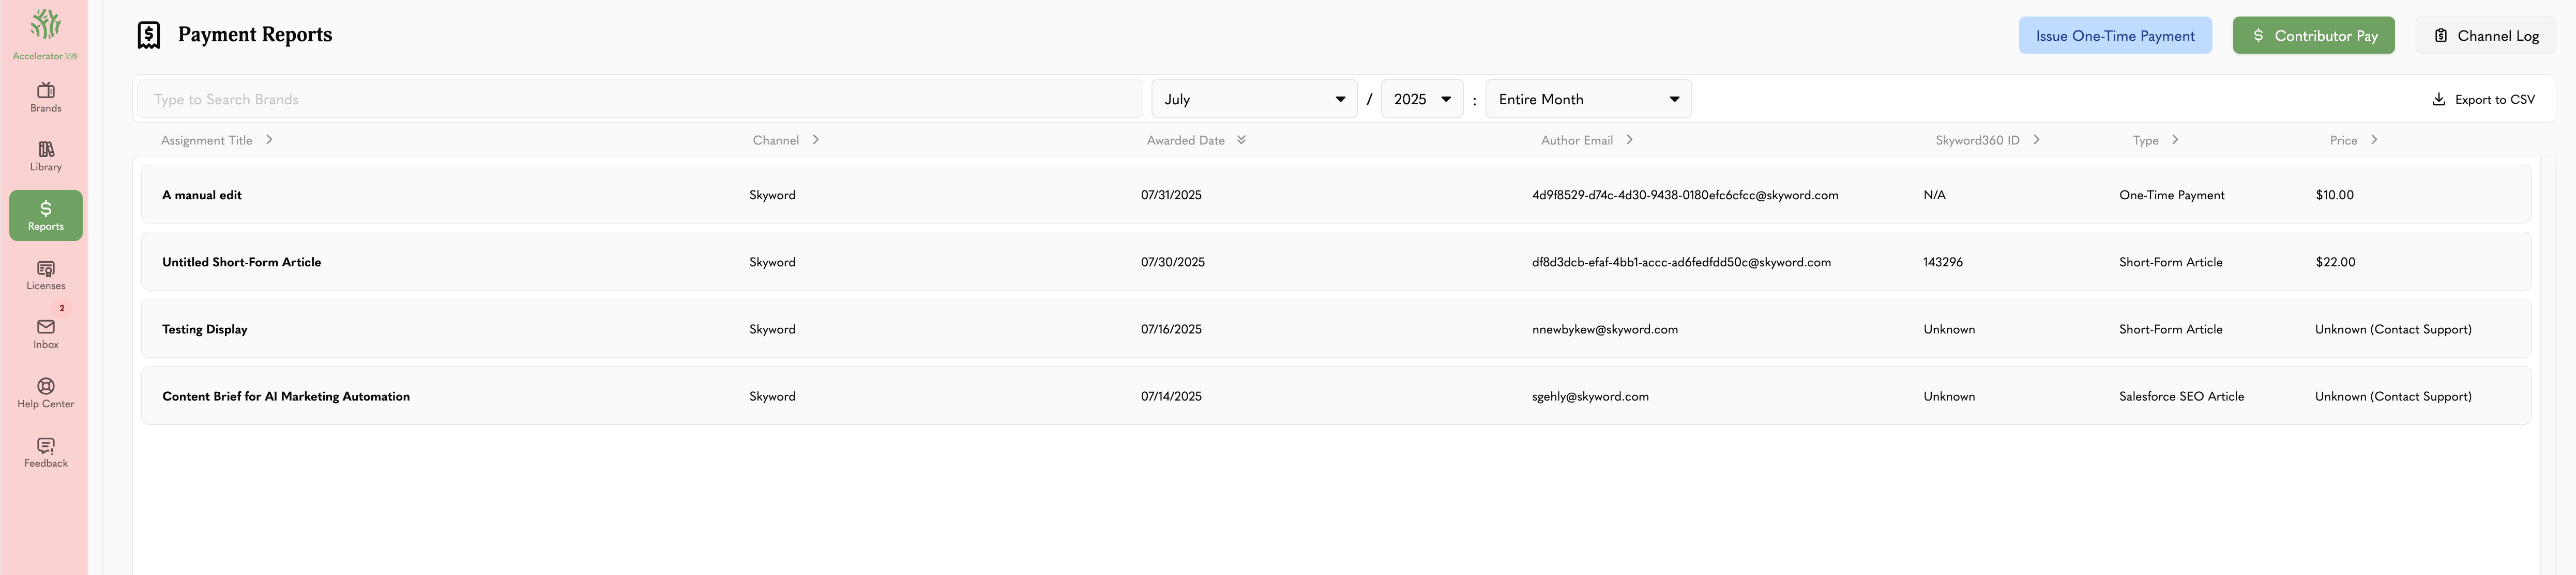
Task: Click email starting with df8d3dcb
Action: pyautogui.click(x=1681, y=262)
